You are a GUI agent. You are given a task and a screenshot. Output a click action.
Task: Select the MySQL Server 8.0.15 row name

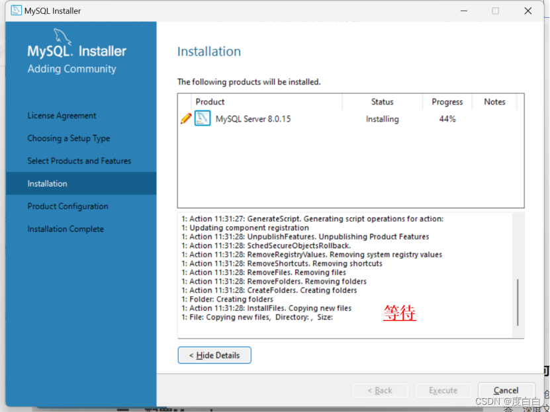pos(253,119)
